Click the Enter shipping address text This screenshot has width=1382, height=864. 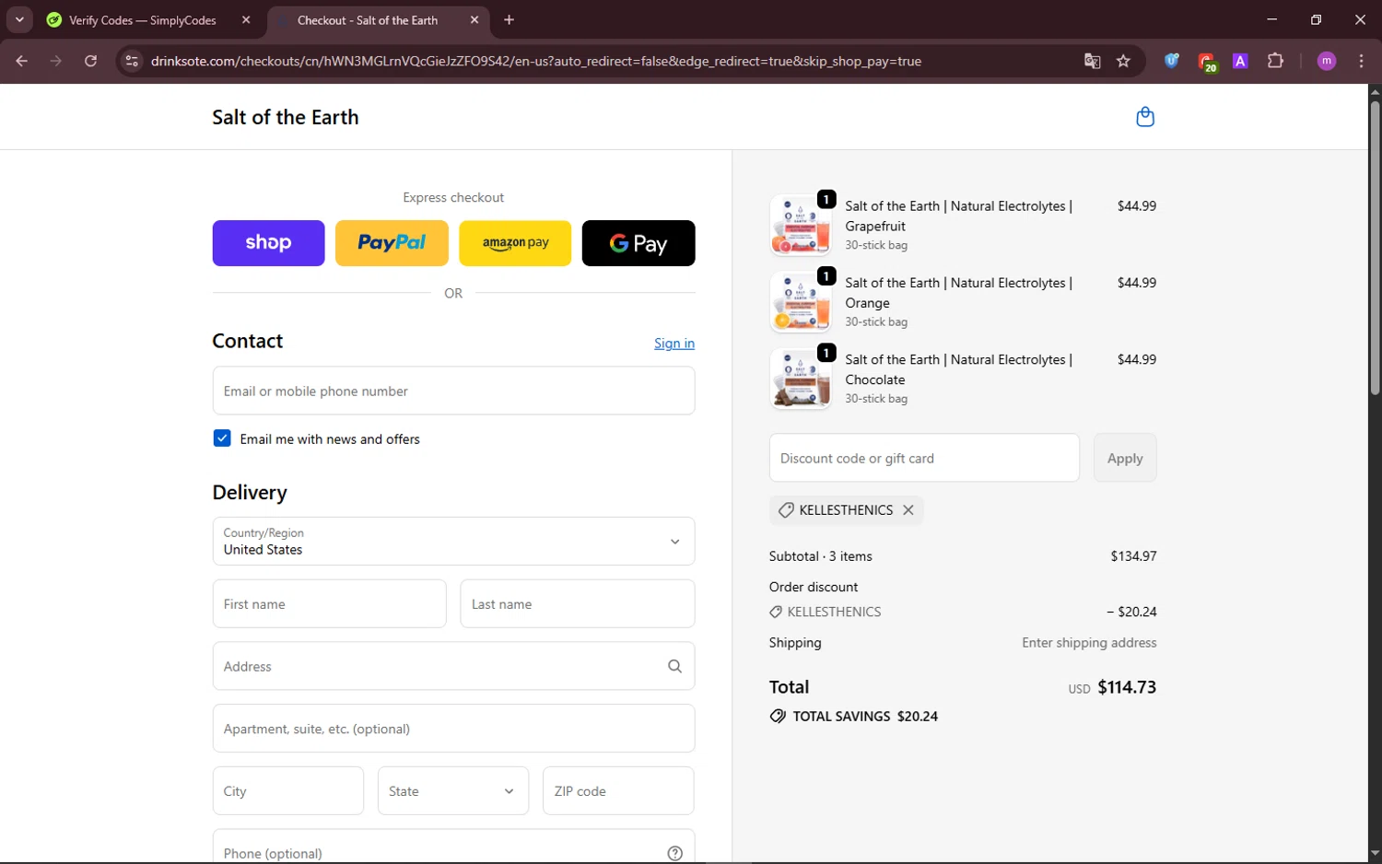click(x=1089, y=643)
